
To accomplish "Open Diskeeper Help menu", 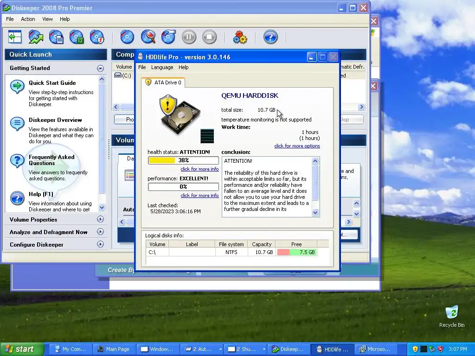I will (64, 19).
